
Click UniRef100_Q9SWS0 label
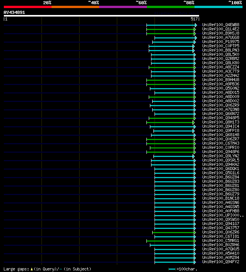pyautogui.click(x=221, y=219)
